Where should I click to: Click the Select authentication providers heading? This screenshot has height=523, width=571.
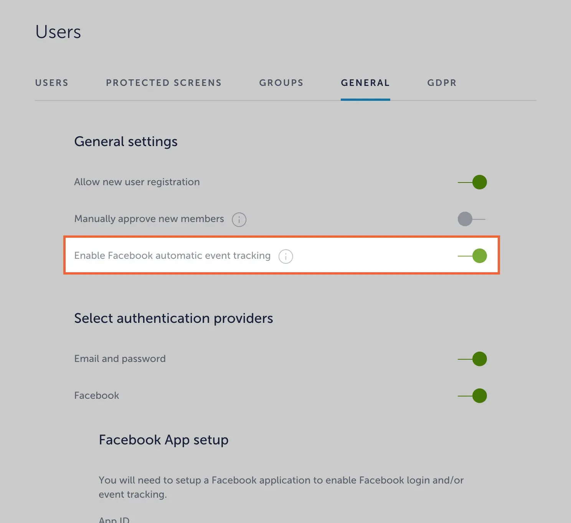(x=173, y=318)
